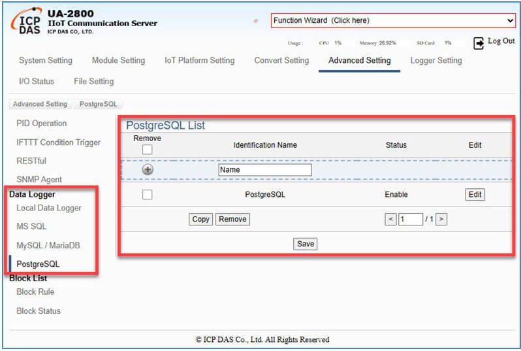Check the PostgreSQL row checkbox

point(147,194)
